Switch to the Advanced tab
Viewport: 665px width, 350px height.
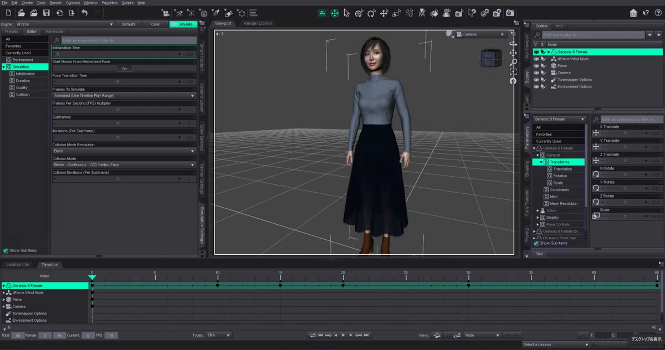(x=54, y=32)
